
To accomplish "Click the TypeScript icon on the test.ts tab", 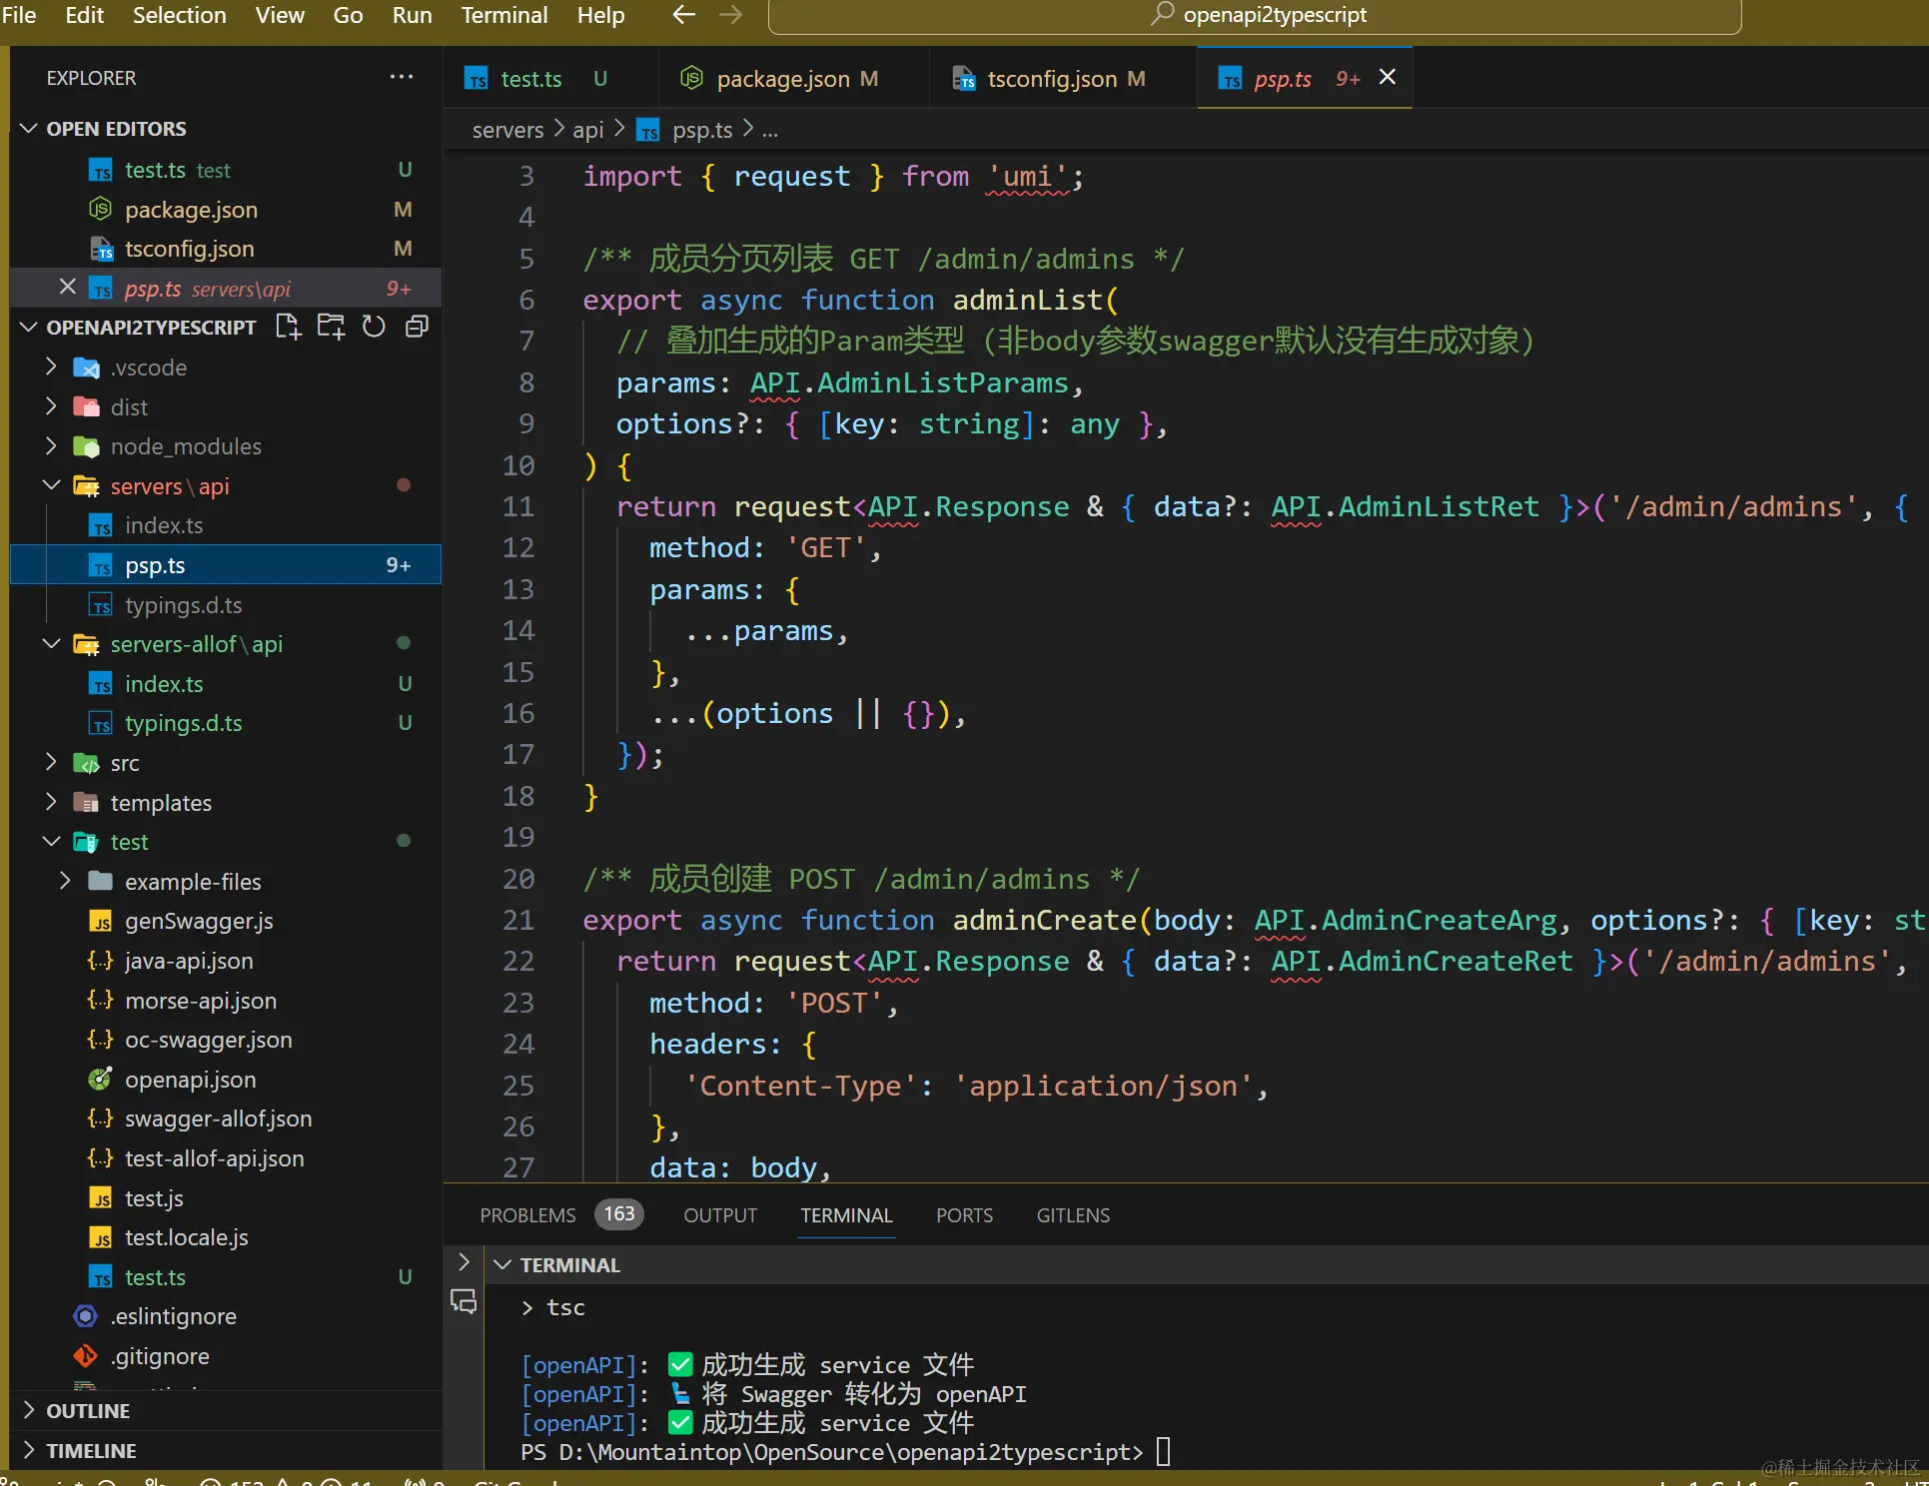I will [477, 79].
